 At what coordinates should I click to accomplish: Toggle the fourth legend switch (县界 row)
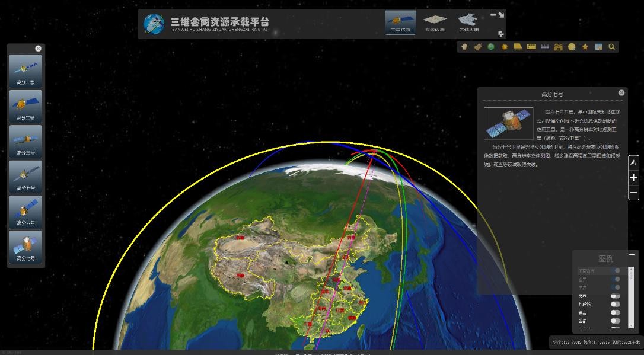point(616,296)
